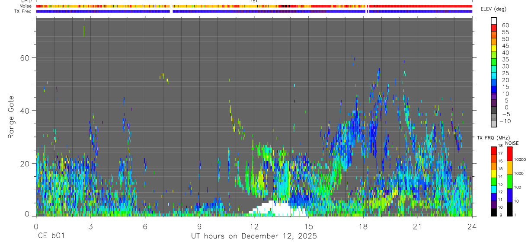Click the x-axis tick label '9'

point(199,226)
